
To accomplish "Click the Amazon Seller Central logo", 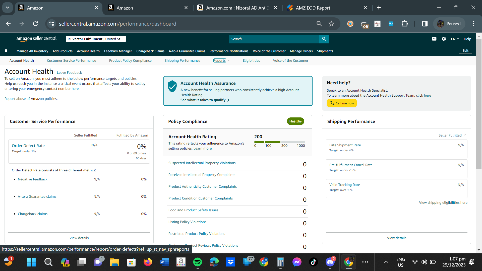I will point(36,39).
